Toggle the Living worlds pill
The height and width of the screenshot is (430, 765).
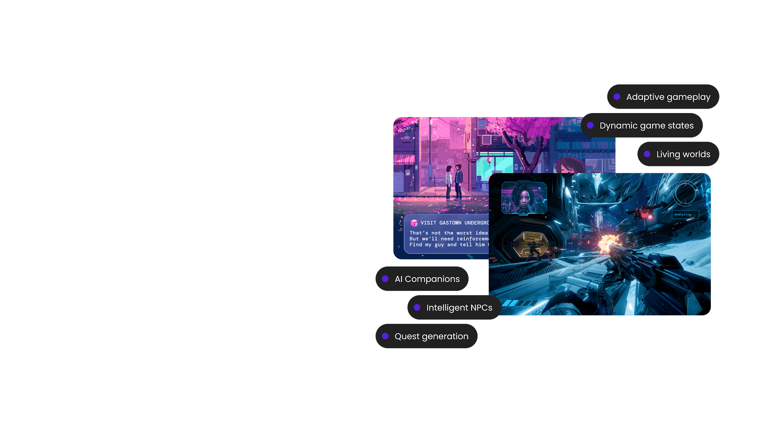tap(678, 154)
